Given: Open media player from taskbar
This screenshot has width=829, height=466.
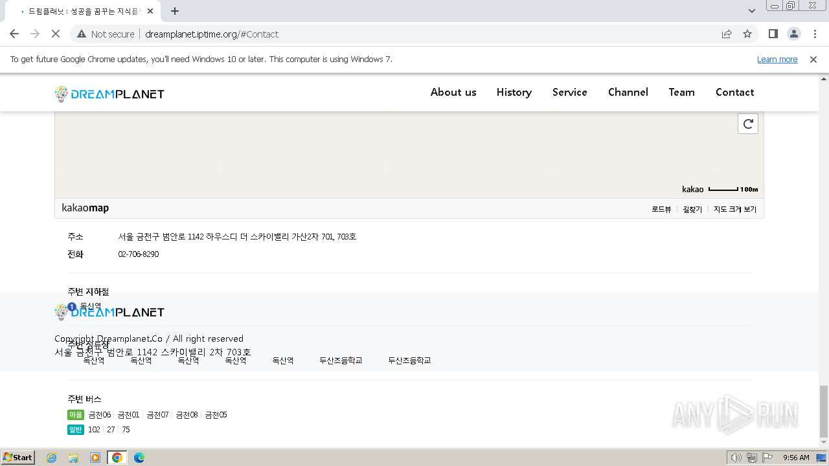Looking at the screenshot, I should 95,458.
